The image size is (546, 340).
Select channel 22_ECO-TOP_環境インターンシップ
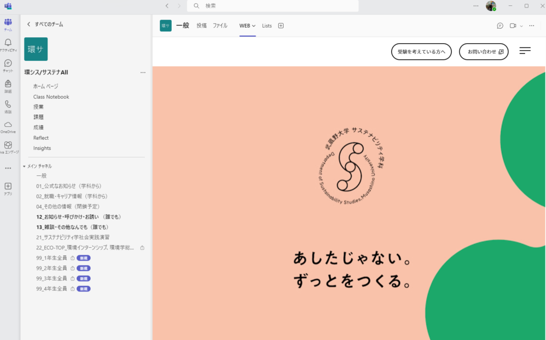coord(85,248)
